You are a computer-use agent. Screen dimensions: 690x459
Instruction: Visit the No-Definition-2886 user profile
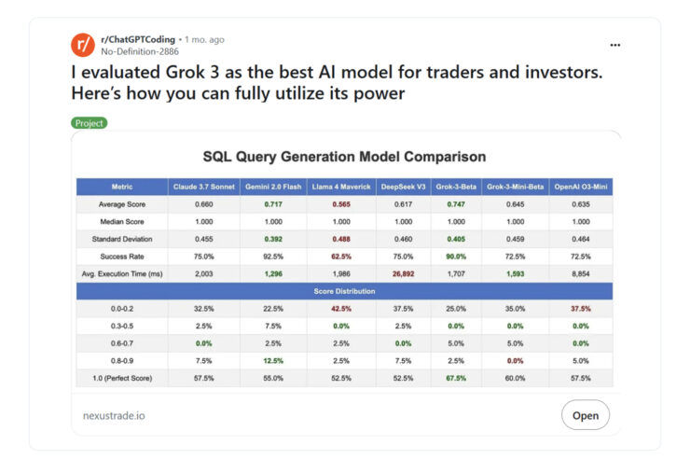point(140,52)
